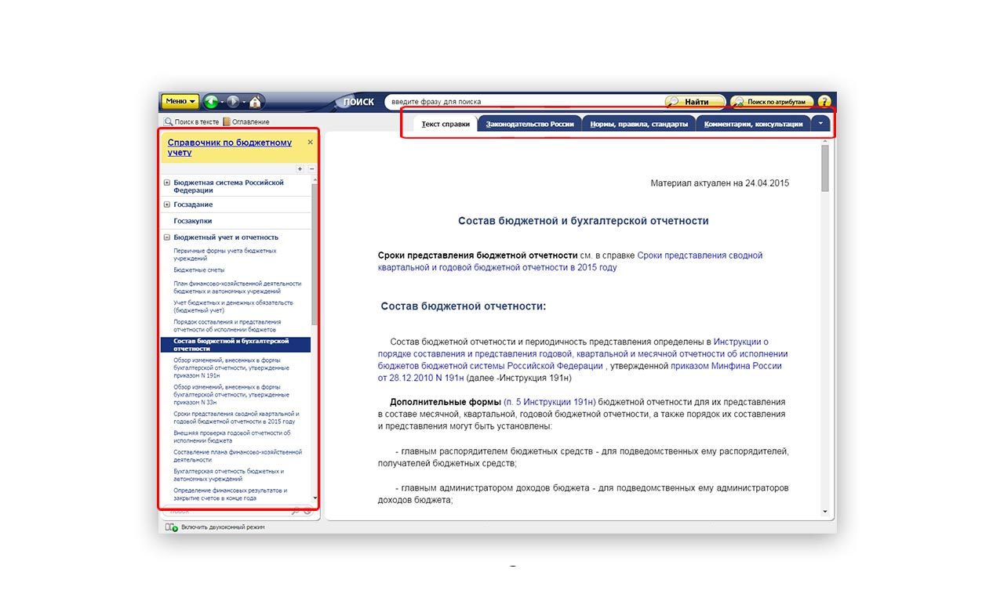Go back with the green arrow button
The height and width of the screenshot is (612, 993).
coord(210,101)
